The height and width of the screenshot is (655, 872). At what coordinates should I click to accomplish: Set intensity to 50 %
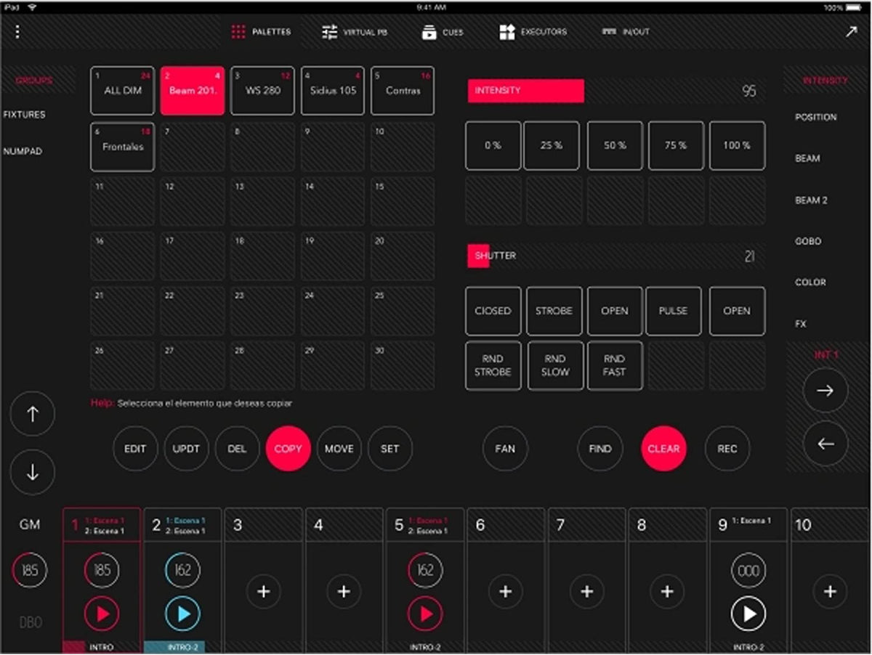click(x=615, y=146)
